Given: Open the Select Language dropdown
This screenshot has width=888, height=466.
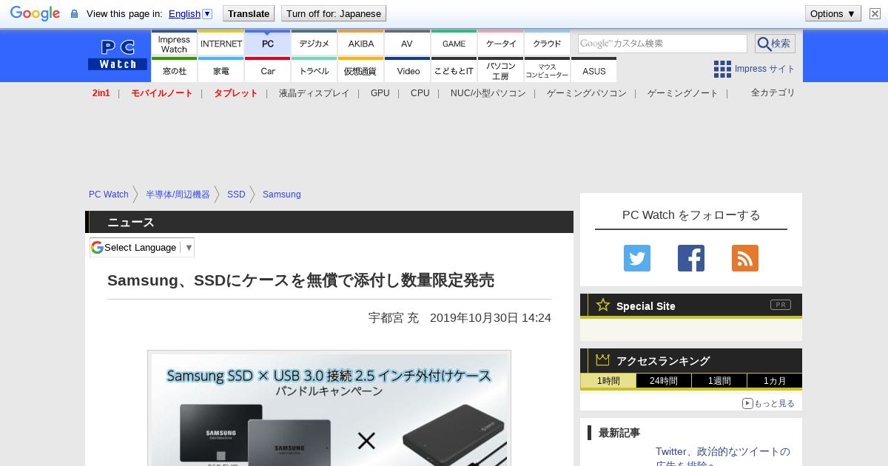Looking at the screenshot, I should (x=142, y=247).
